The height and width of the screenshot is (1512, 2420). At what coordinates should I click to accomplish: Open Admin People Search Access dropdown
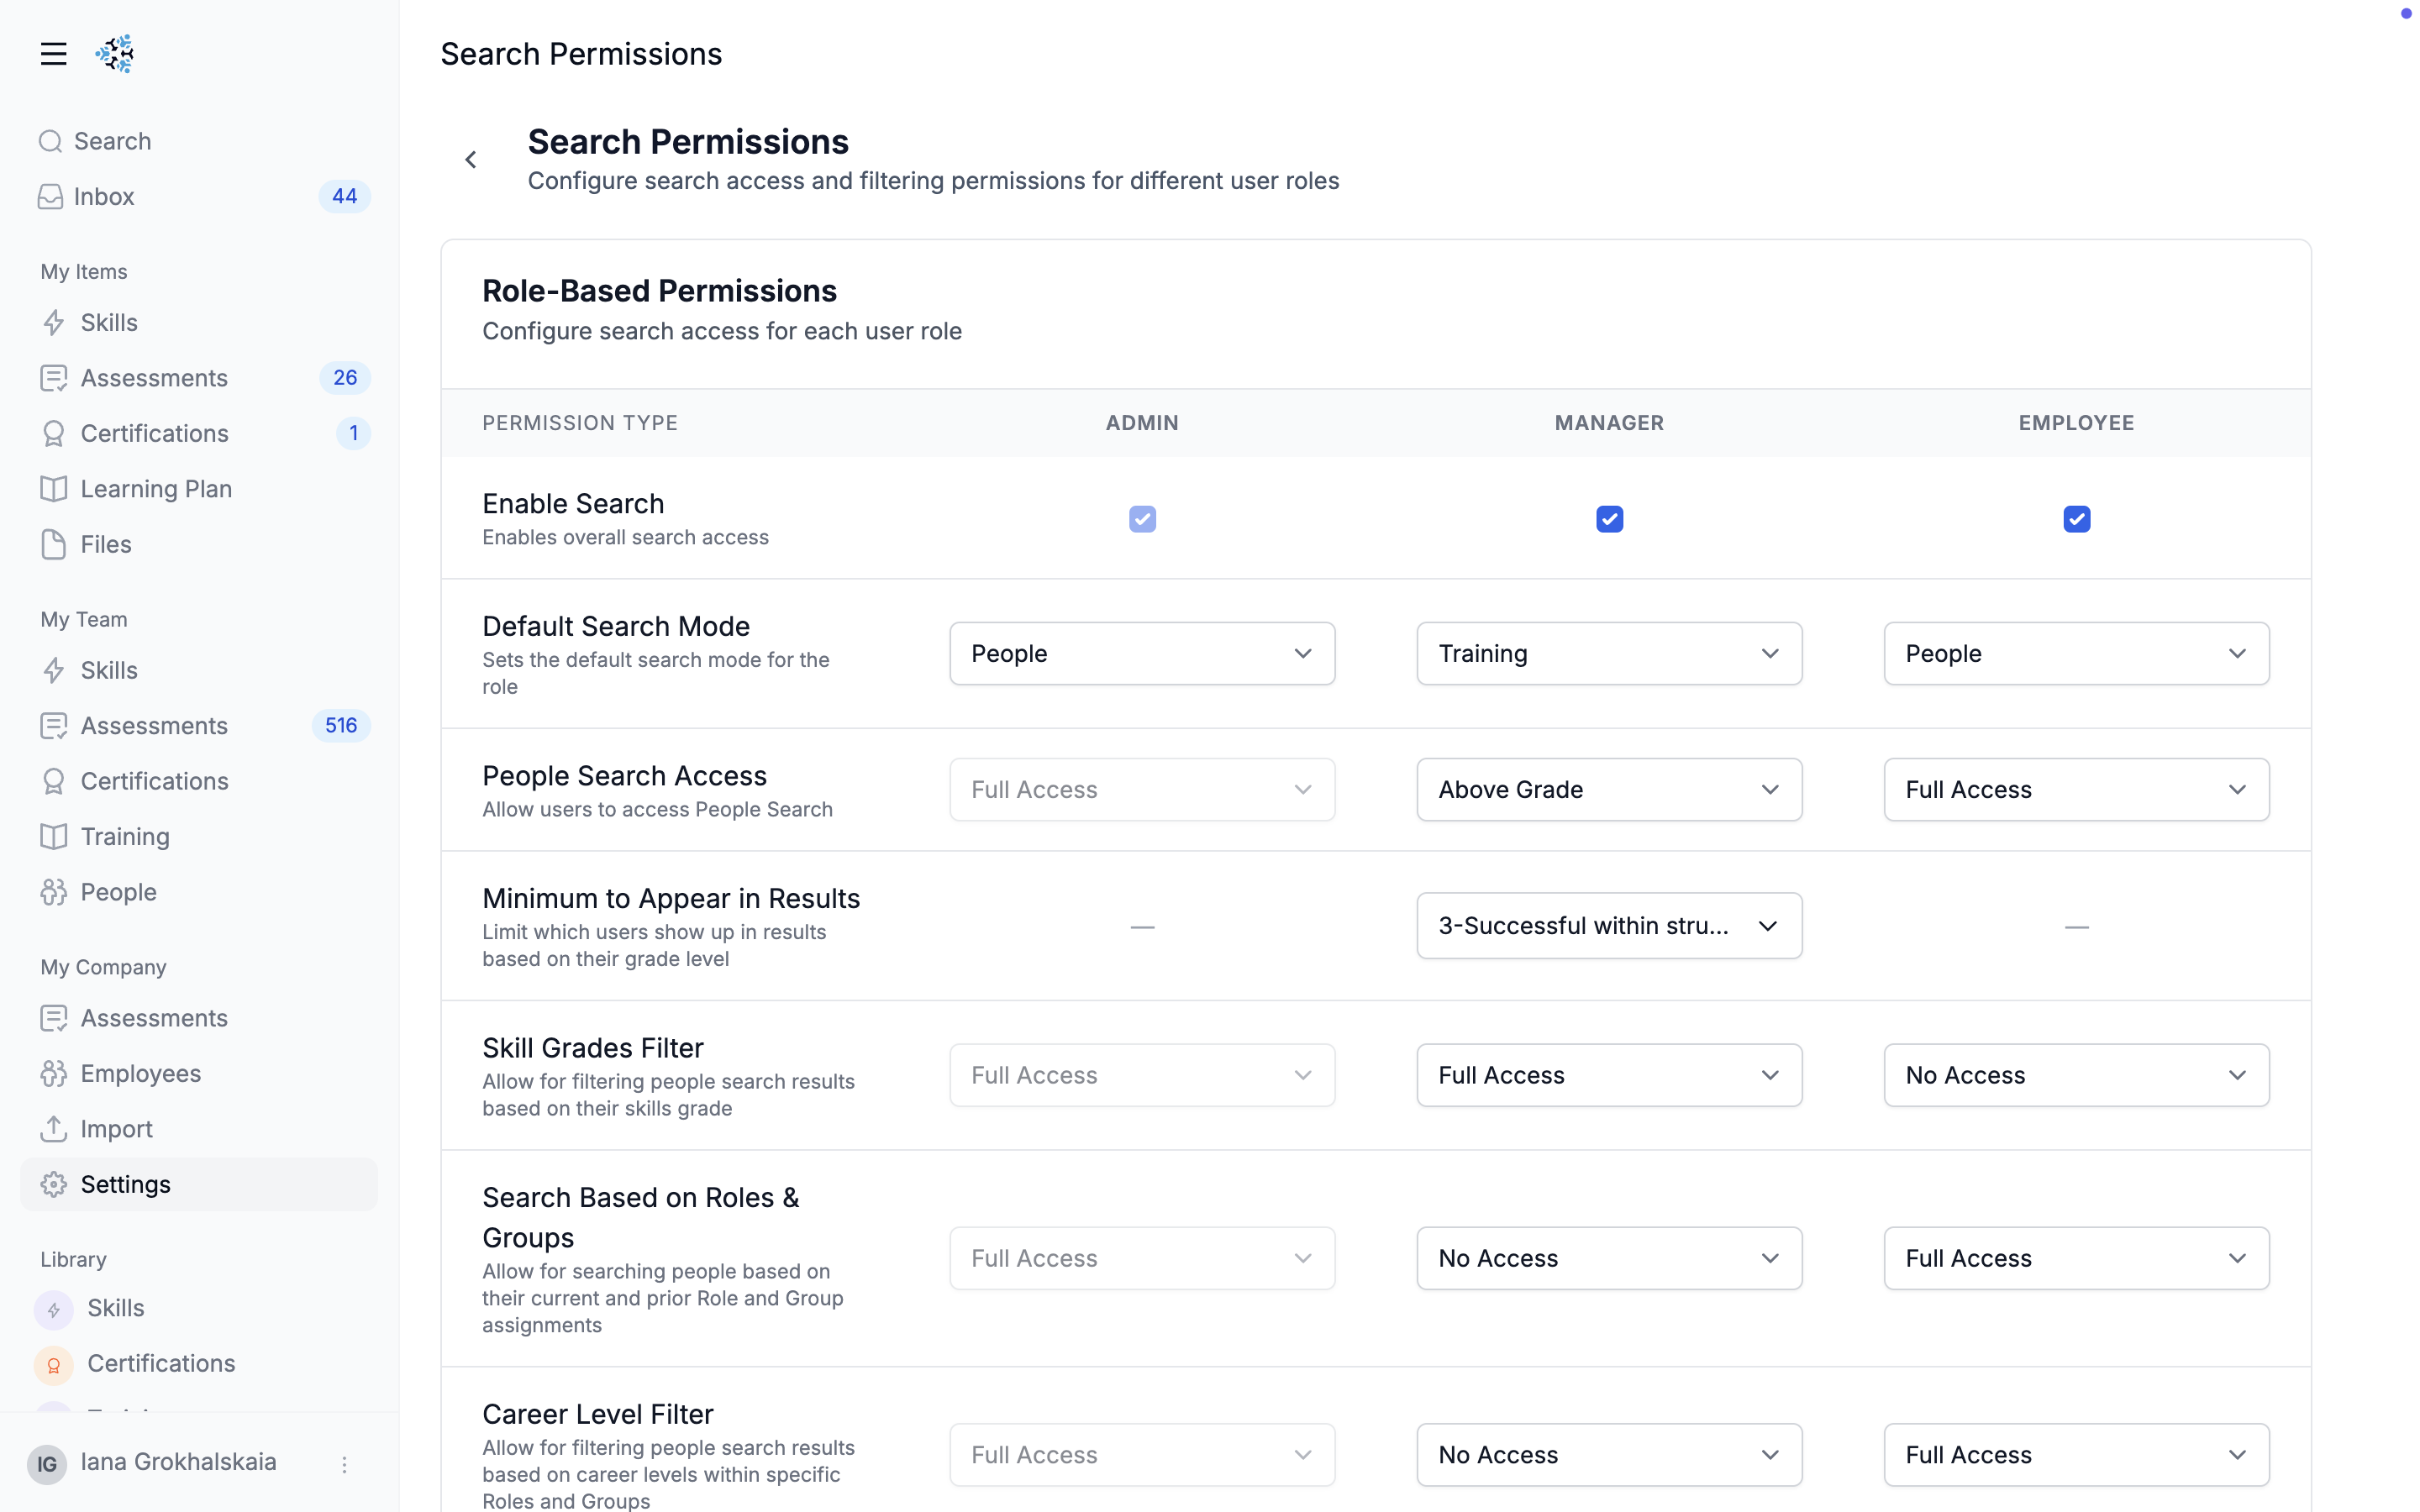(1142, 790)
